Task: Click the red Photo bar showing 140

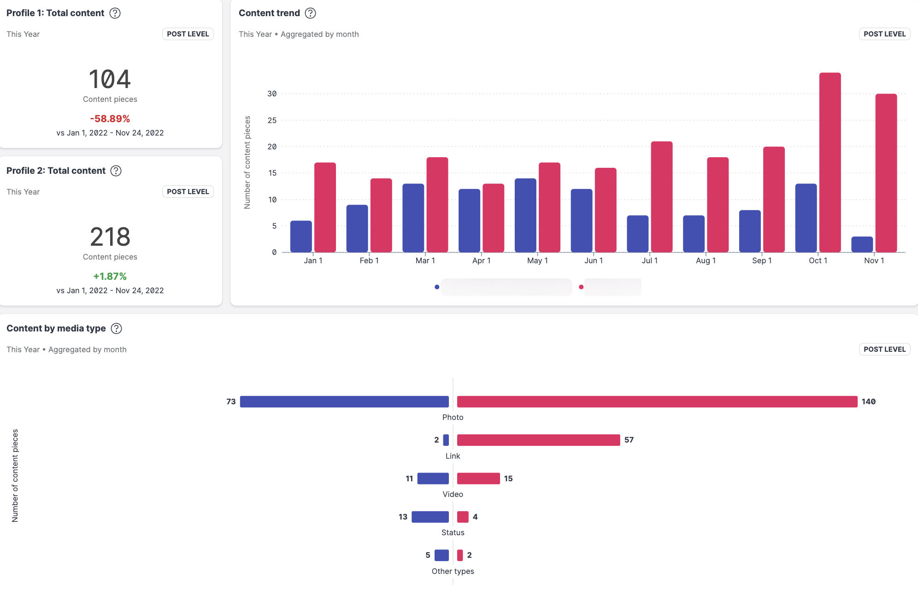Action: (657, 402)
